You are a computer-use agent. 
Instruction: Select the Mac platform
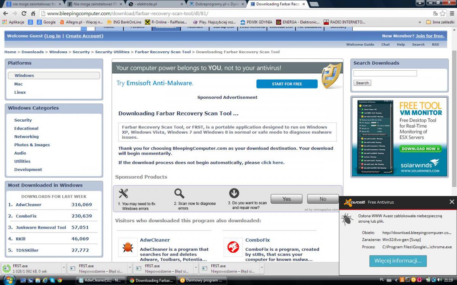coord(18,84)
